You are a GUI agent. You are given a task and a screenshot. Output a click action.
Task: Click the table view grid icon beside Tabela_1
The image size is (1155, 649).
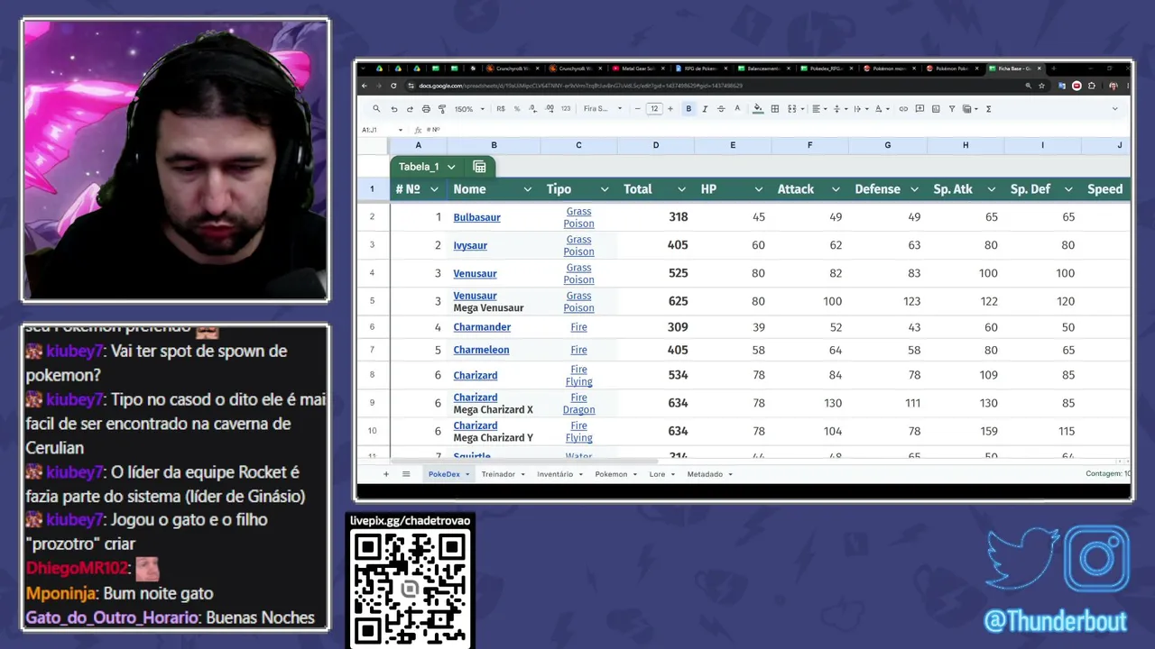[x=479, y=167]
